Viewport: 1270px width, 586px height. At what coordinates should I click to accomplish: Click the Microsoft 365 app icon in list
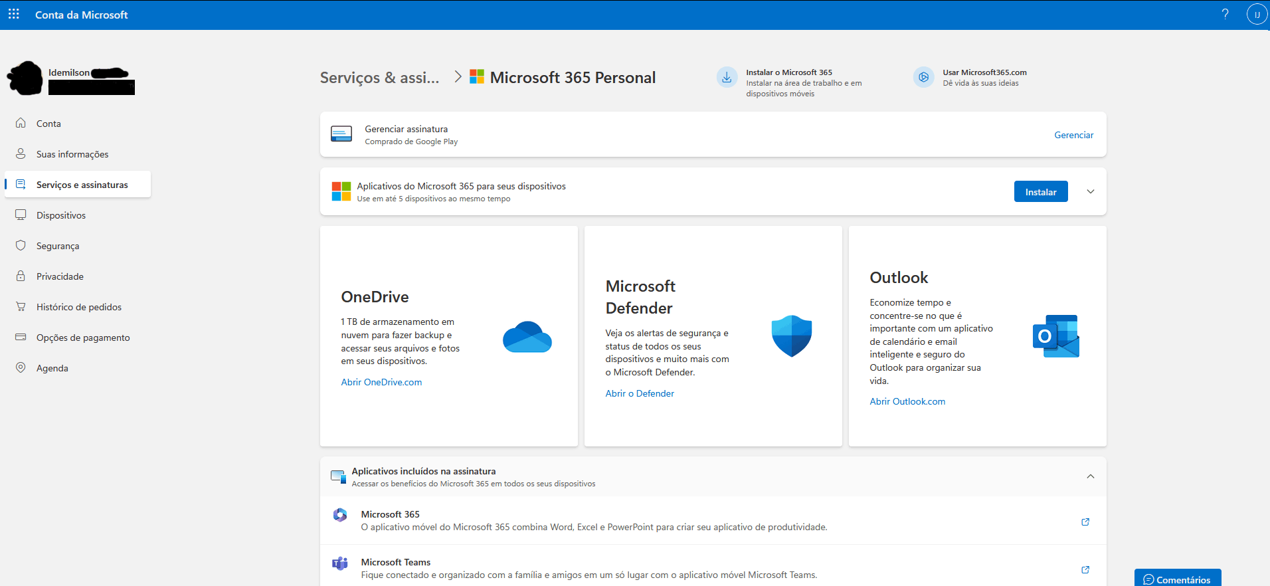[340, 515]
